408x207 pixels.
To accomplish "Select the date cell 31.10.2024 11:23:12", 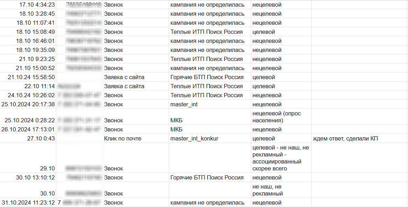I will [x=28, y=202].
